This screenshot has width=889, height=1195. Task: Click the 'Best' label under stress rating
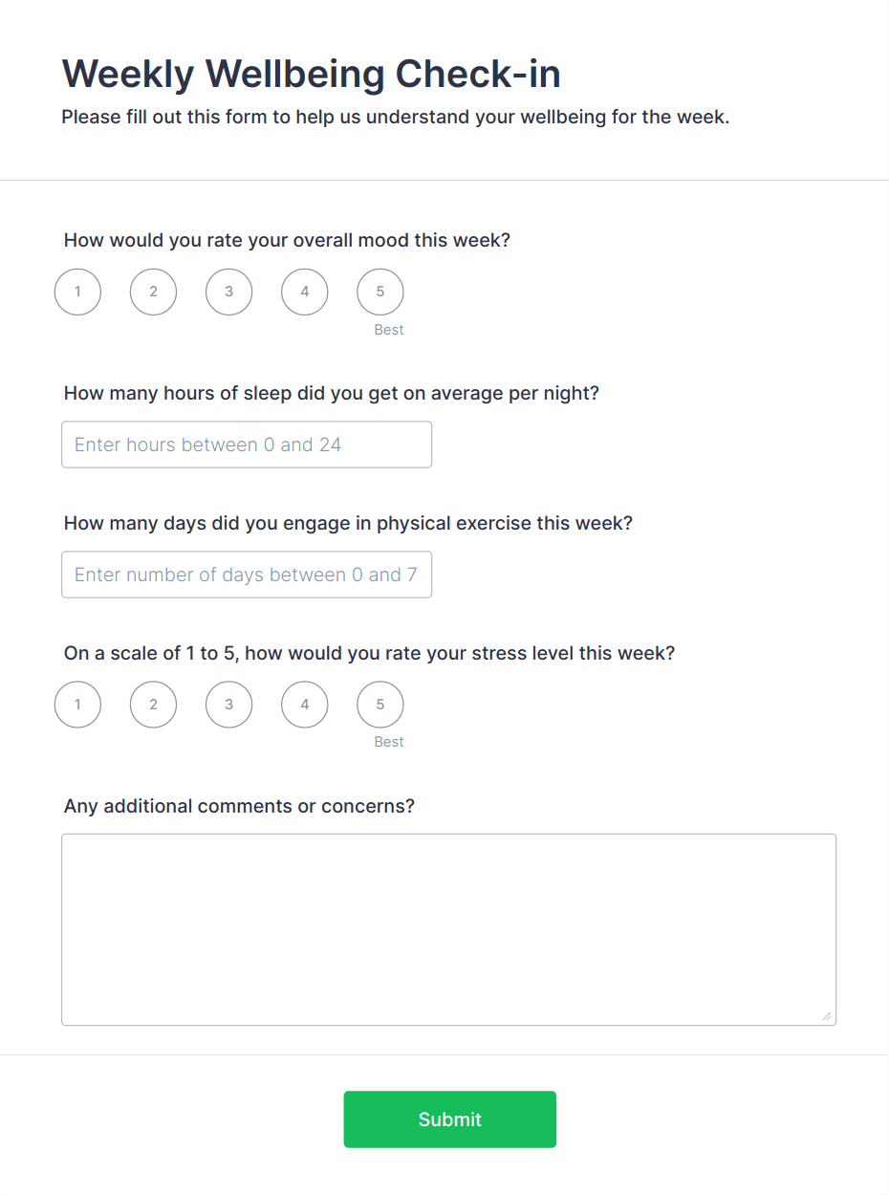click(389, 742)
